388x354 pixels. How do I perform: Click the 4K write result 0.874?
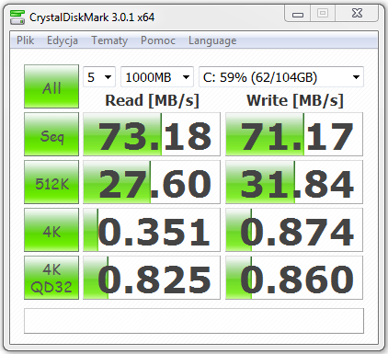coord(294,230)
